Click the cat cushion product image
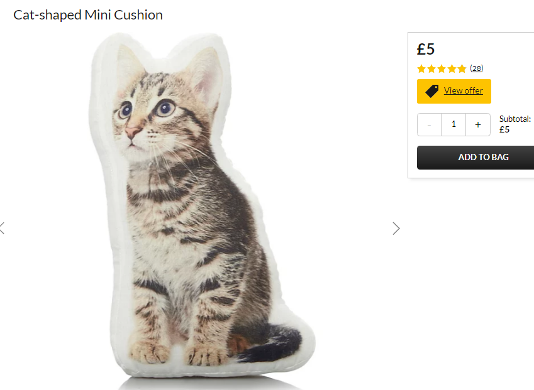Screen dimensions: 534x390 [203, 206]
